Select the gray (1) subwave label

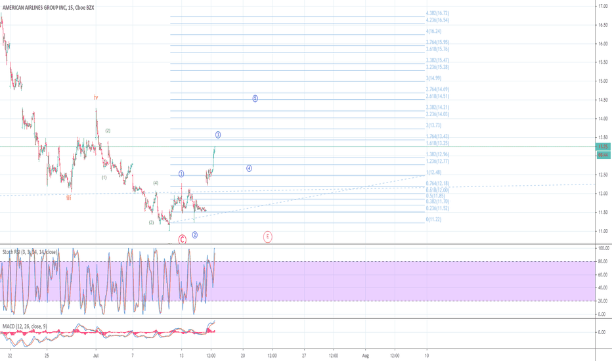coord(104,177)
